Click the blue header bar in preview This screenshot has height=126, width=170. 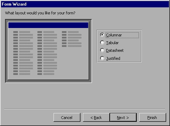[48, 25]
